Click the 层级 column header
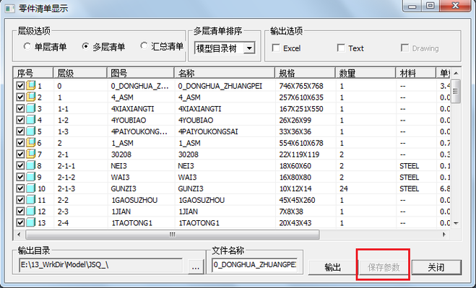Viewport: 476px width, 288px height. click(80, 73)
